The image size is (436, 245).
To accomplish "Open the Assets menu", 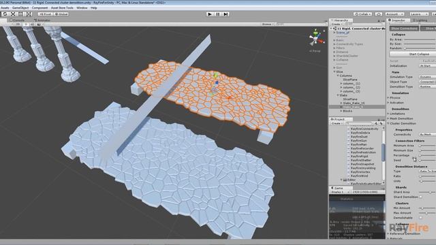I will point(5,7).
